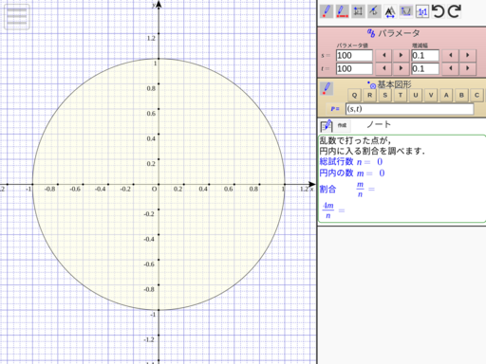Click the 基本図形 panel header
This screenshot has width=486, height=364.
pos(389,84)
